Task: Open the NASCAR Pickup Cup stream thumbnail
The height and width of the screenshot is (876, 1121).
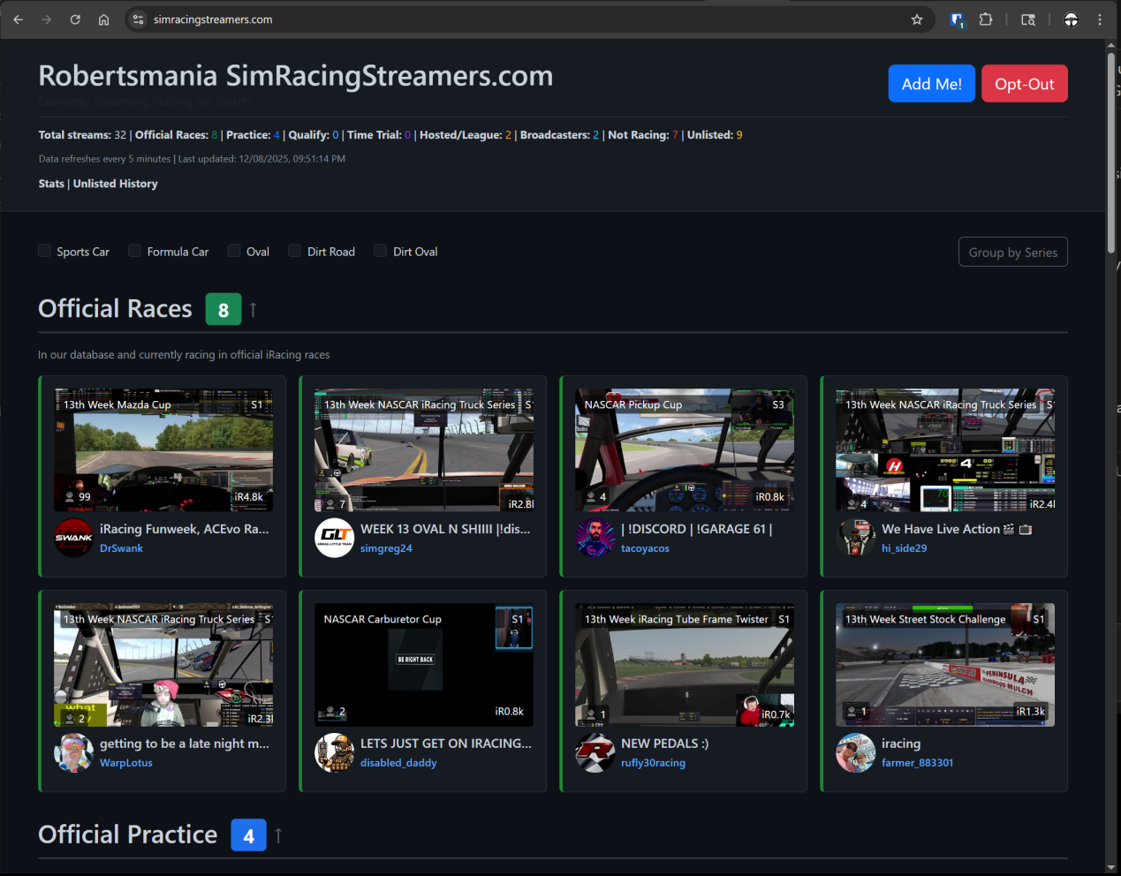Action: [x=684, y=450]
